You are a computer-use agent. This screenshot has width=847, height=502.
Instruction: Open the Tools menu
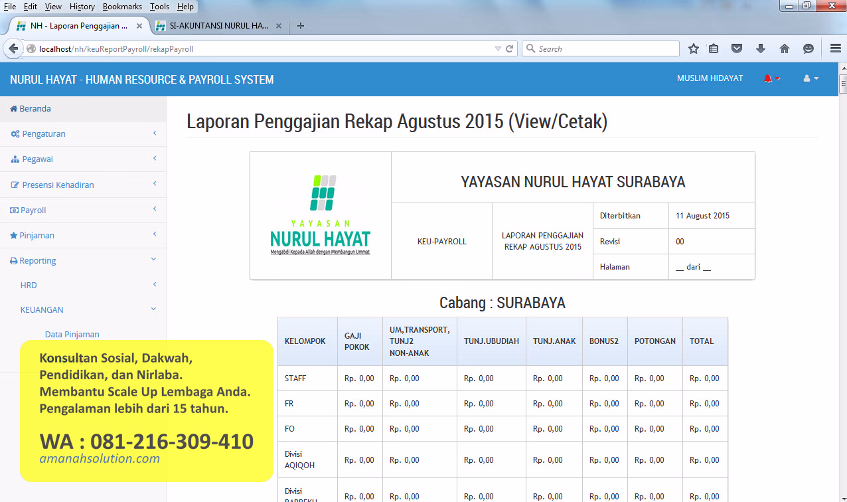pyautogui.click(x=159, y=6)
